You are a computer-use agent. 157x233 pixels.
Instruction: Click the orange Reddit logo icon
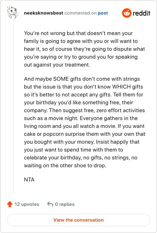click(127, 13)
